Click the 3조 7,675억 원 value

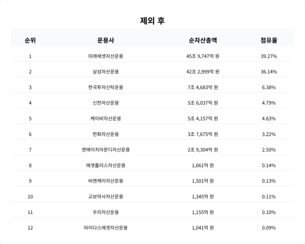click(203, 134)
